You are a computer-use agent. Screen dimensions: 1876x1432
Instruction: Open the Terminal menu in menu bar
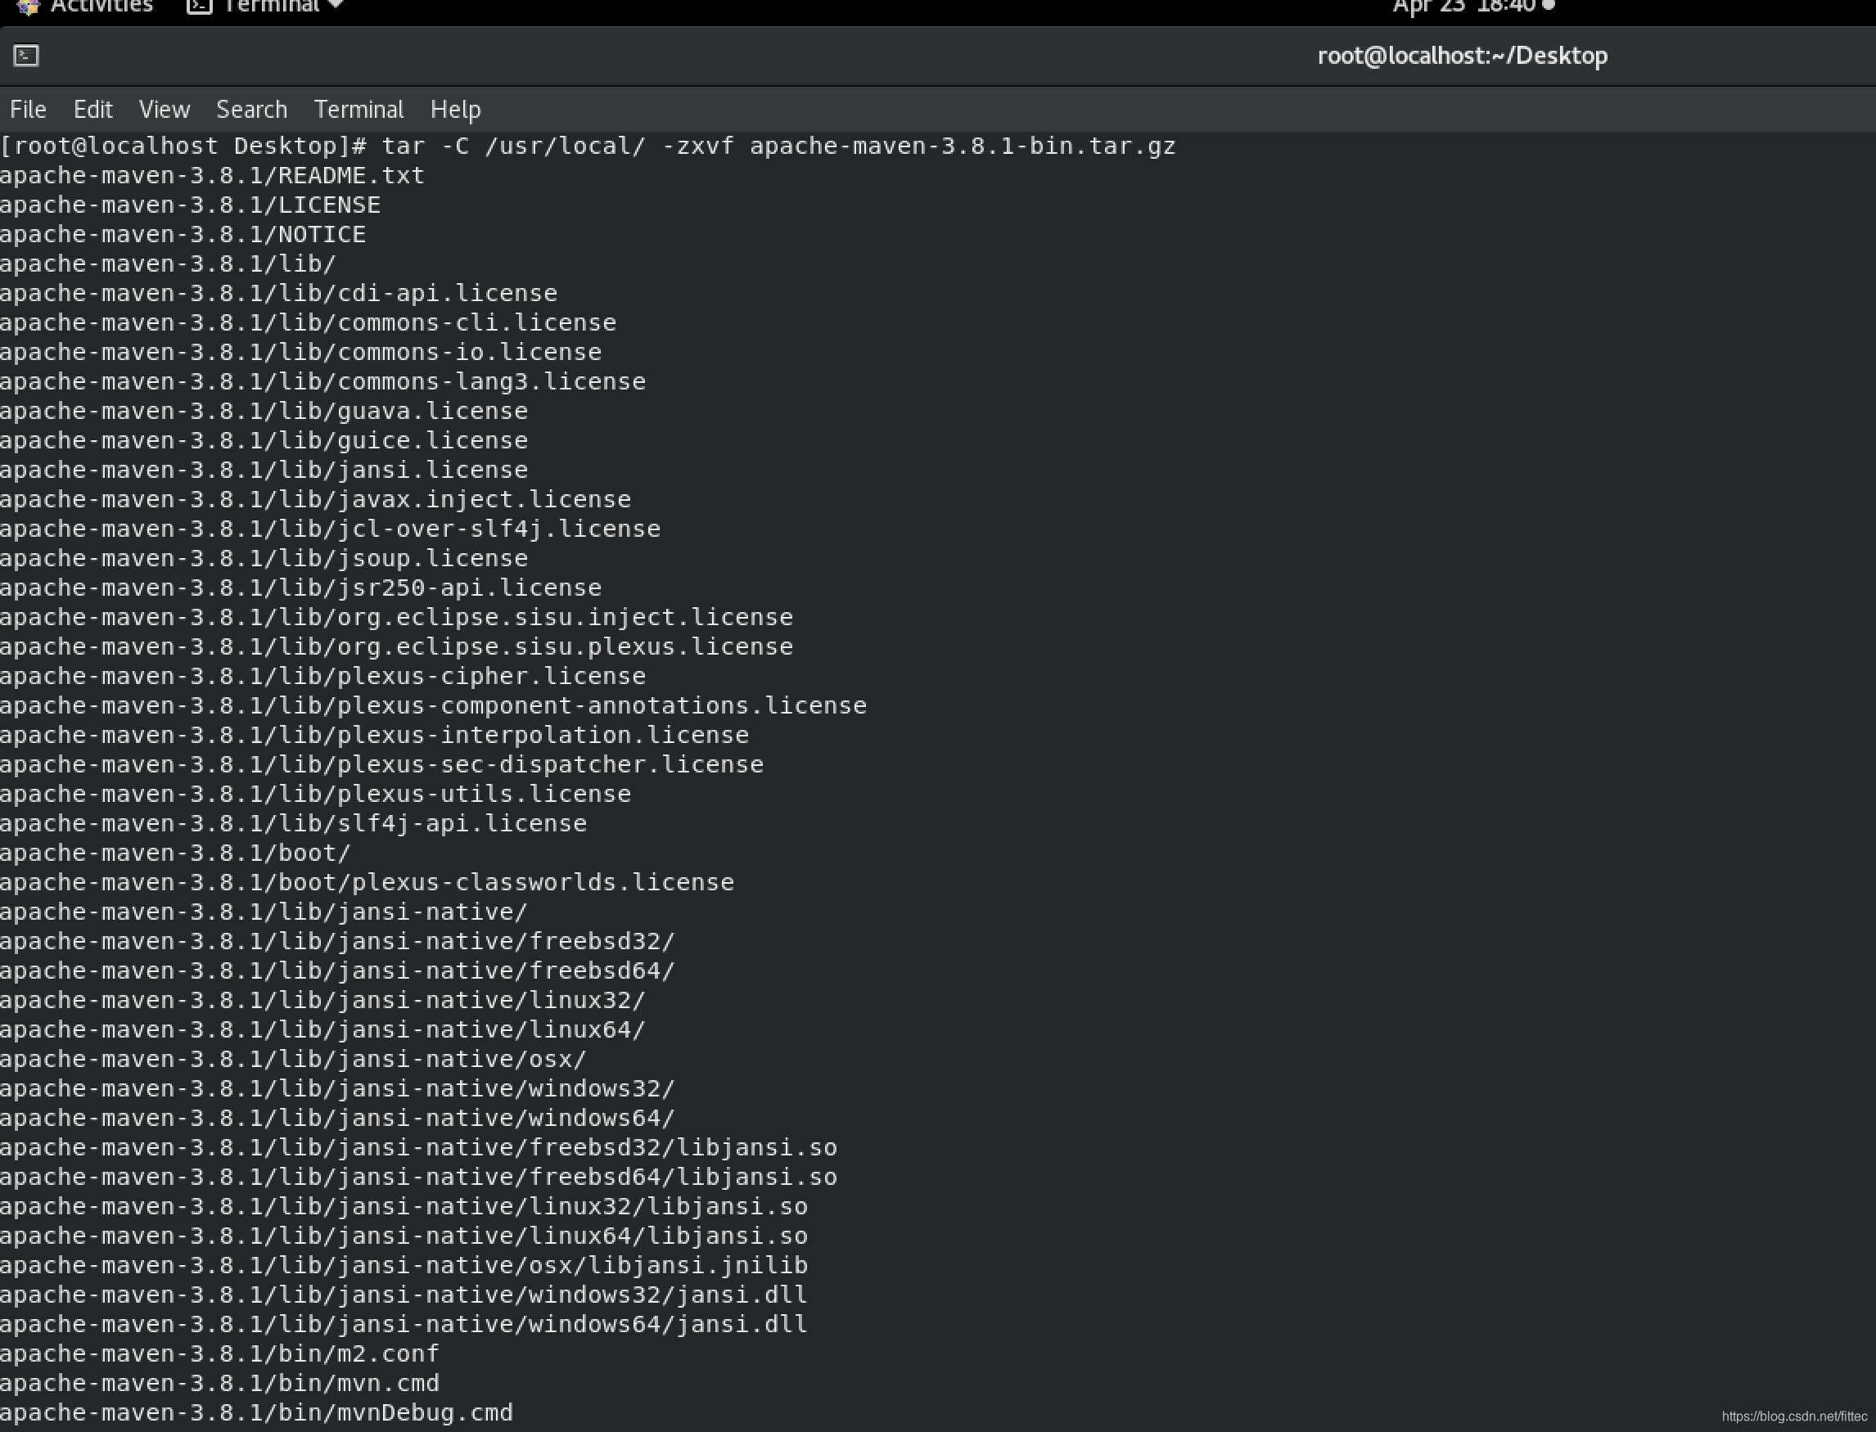[x=359, y=109]
